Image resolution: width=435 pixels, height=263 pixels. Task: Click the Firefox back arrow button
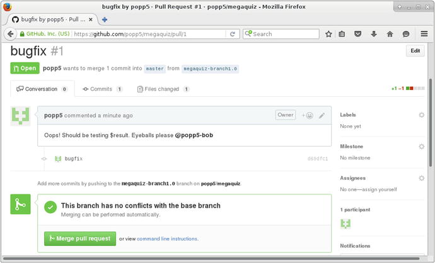click(10, 34)
